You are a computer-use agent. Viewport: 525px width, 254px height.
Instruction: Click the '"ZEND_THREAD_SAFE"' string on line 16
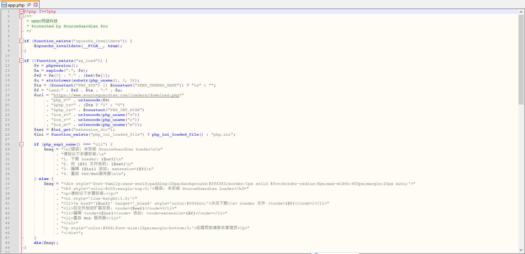pyautogui.click(x=157, y=85)
